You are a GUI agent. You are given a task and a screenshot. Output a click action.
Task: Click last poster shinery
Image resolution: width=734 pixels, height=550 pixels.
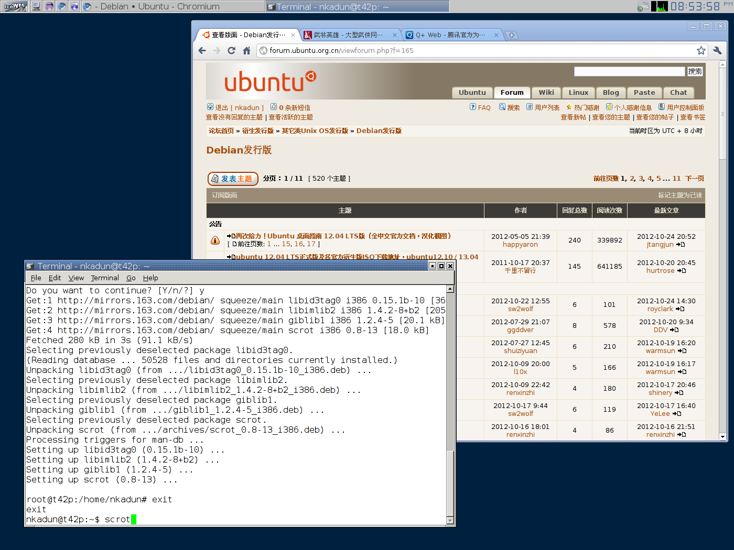(x=660, y=393)
